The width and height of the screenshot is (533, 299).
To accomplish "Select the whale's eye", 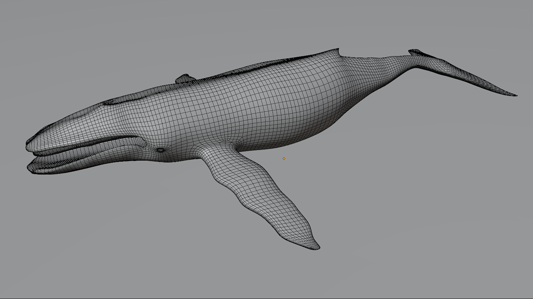I will click(160, 150).
